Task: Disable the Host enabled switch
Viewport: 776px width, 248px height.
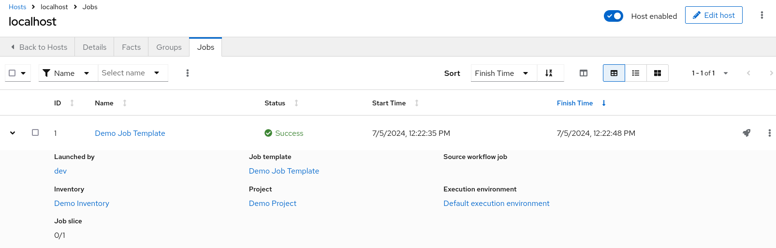Action: pyautogui.click(x=613, y=16)
